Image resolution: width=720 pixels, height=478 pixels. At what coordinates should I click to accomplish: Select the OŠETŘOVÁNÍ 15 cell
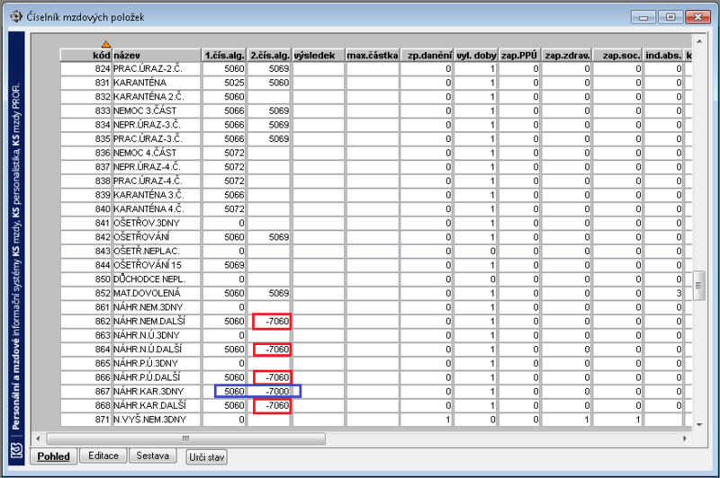[157, 265]
